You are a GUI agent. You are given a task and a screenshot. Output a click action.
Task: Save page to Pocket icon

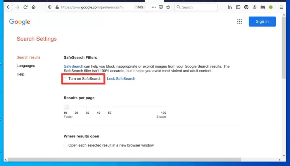(x=161, y=7)
